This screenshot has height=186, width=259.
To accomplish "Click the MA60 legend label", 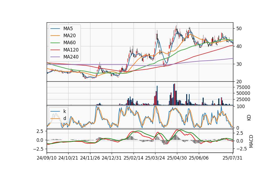I will (x=69, y=43).
